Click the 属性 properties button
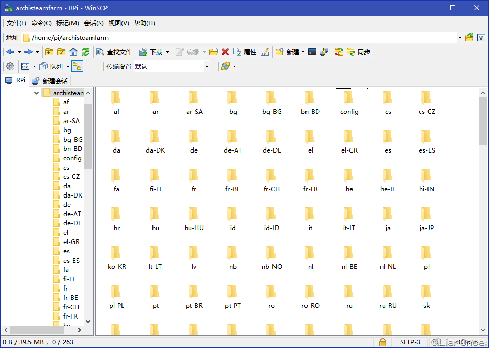Image resolution: width=489 pixels, height=348 pixels. coord(245,52)
